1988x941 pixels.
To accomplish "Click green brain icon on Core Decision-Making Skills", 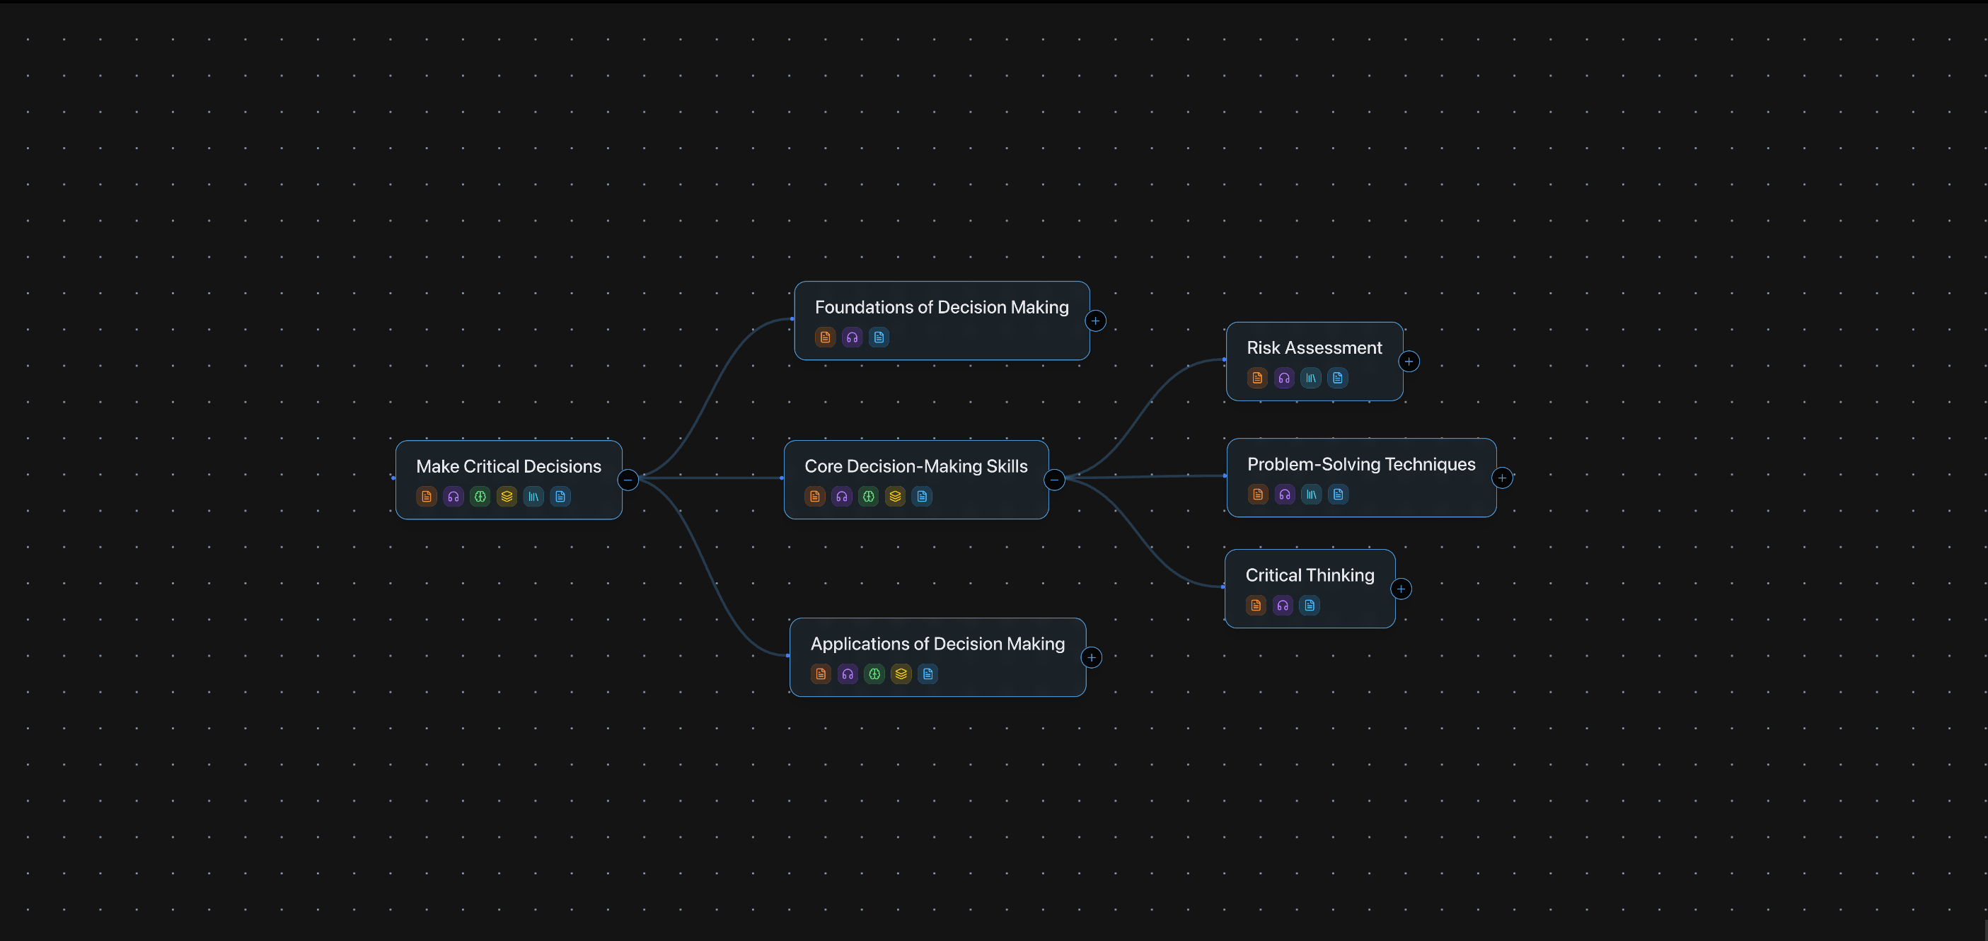I will (x=868, y=497).
